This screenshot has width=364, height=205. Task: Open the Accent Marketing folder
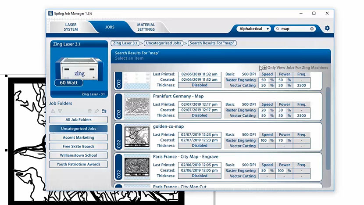coord(78,137)
